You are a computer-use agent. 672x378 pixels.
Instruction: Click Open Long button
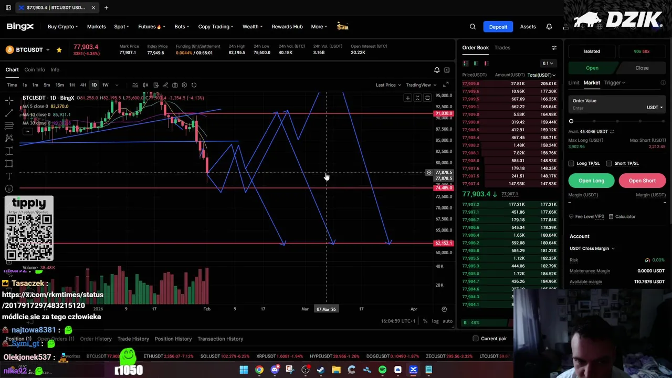[x=591, y=181]
